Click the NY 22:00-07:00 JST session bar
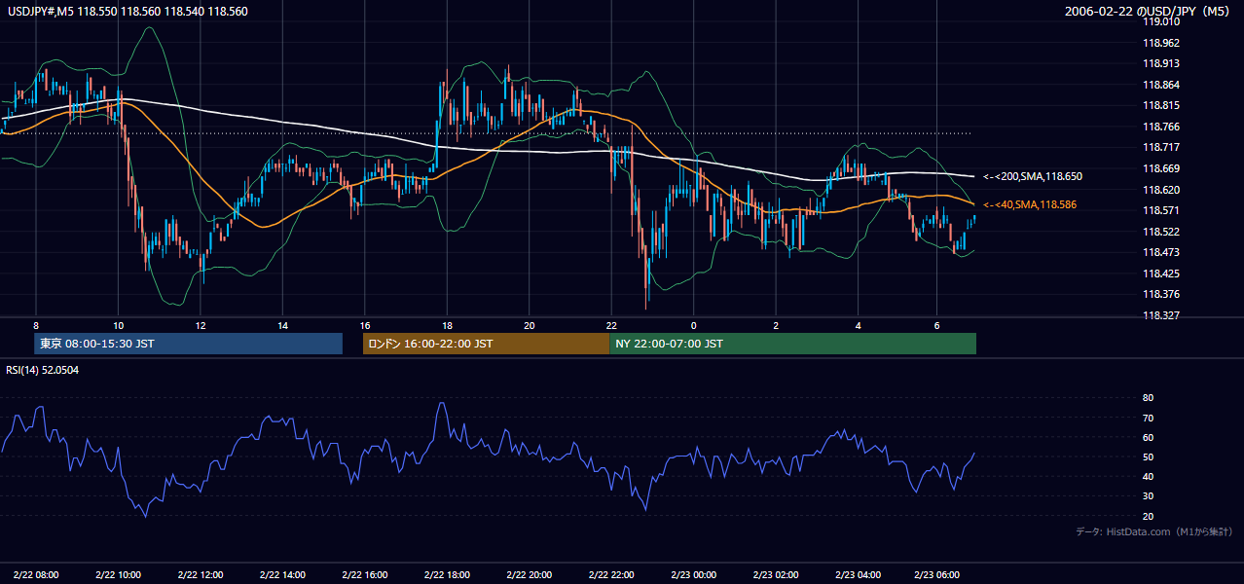This screenshot has height=584, width=1244. click(x=792, y=344)
